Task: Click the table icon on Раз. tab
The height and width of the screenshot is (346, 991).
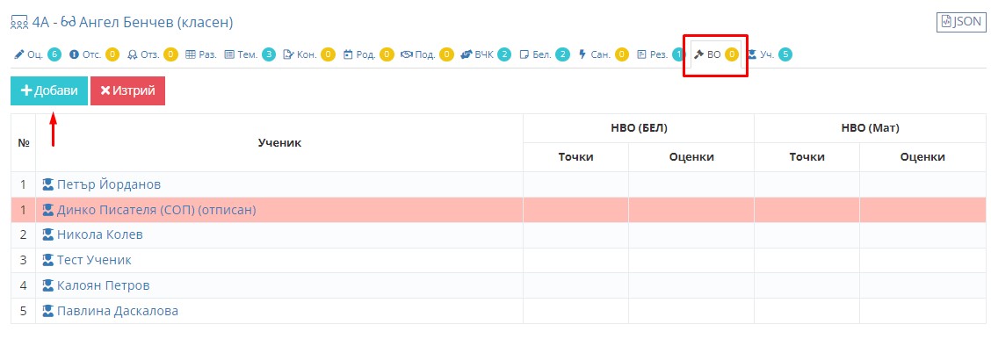Action: click(191, 55)
